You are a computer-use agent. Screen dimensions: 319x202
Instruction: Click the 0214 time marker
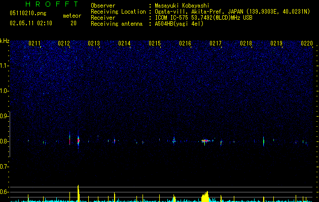[124, 43]
